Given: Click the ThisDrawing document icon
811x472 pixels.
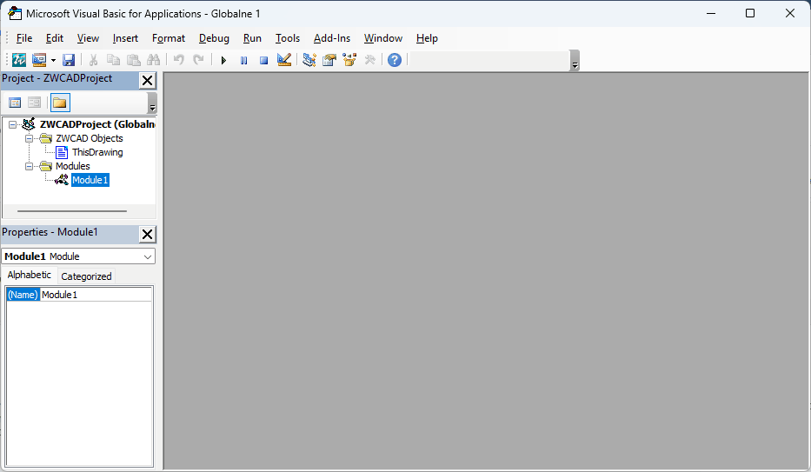Looking at the screenshot, I should click(62, 152).
